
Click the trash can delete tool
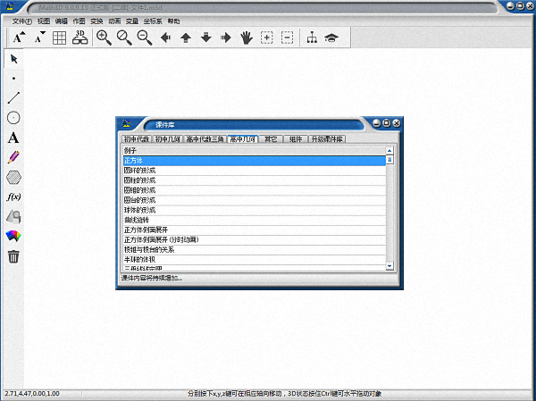pyautogui.click(x=13, y=256)
